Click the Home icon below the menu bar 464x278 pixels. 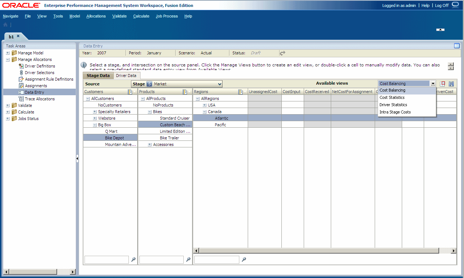point(5,25)
